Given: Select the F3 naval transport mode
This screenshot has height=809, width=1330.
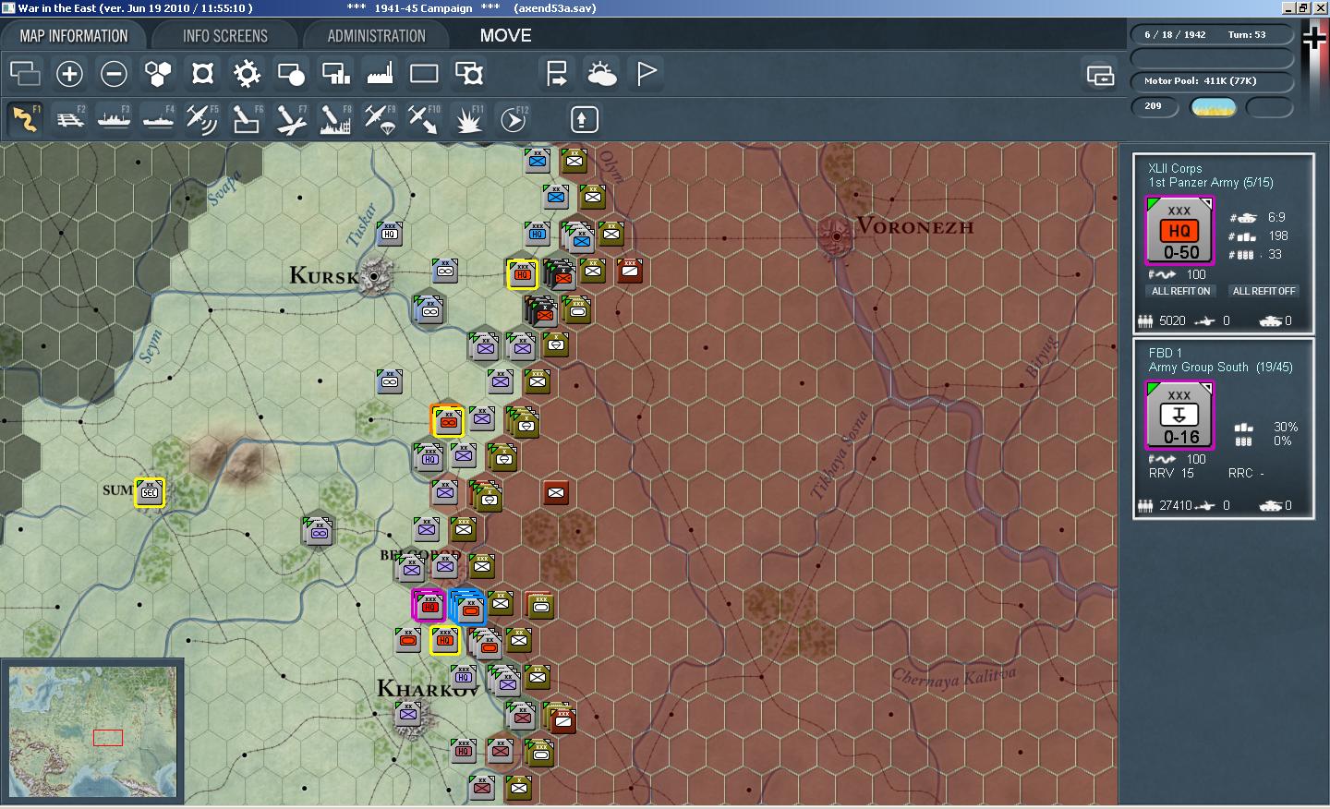Looking at the screenshot, I should tap(114, 119).
